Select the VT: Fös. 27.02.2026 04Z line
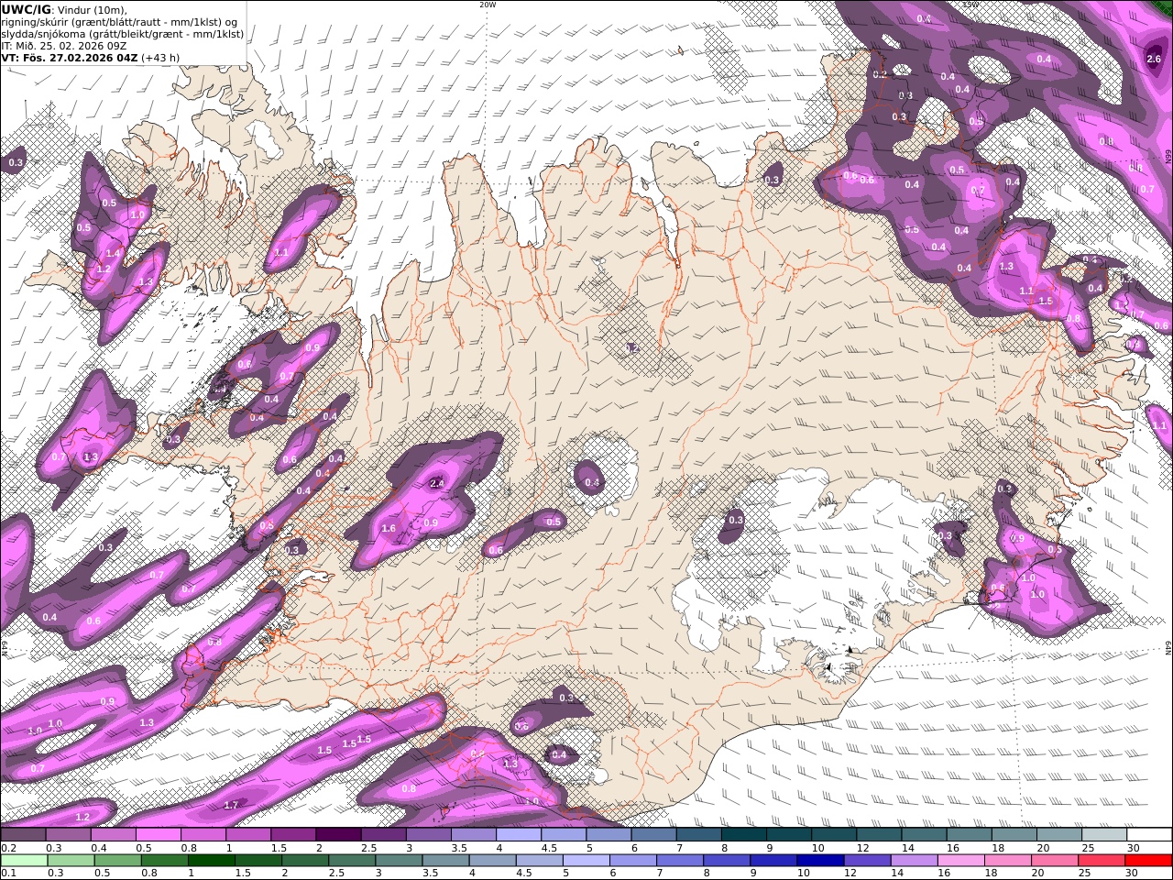Image resolution: width=1173 pixels, height=880 pixels. coord(91,57)
